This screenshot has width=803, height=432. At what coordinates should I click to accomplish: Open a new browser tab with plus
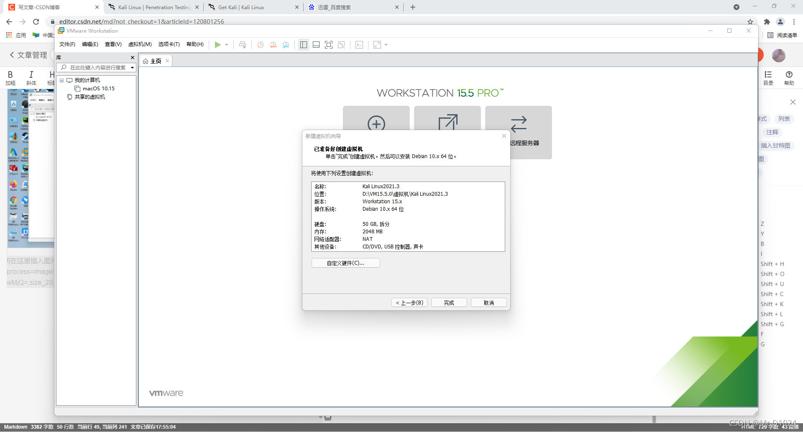click(413, 7)
